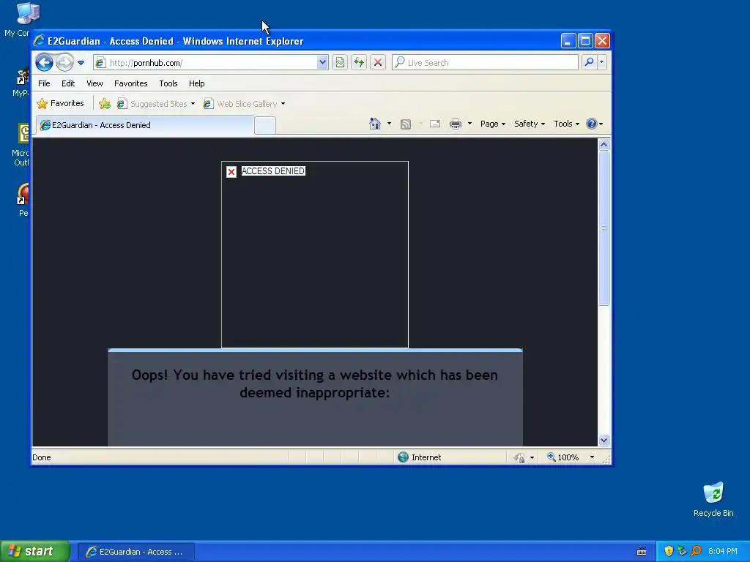The height and width of the screenshot is (562, 750).
Task: Print page with the printer icon
Action: (x=456, y=124)
